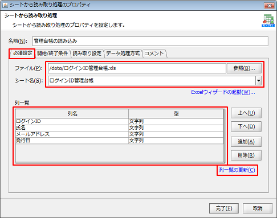Click the 参照(B)... browse button
The image size is (277, 218).
pos(244,68)
